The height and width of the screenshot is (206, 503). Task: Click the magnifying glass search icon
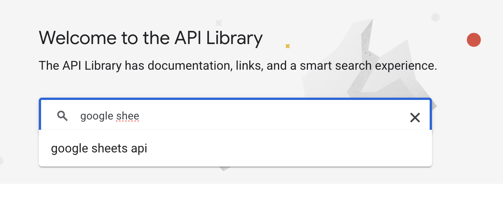[x=63, y=116]
